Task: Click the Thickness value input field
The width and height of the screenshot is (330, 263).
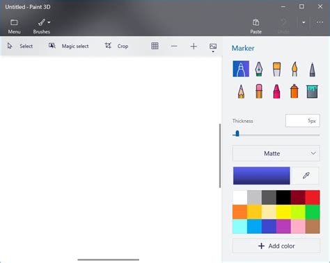Action: tap(303, 121)
